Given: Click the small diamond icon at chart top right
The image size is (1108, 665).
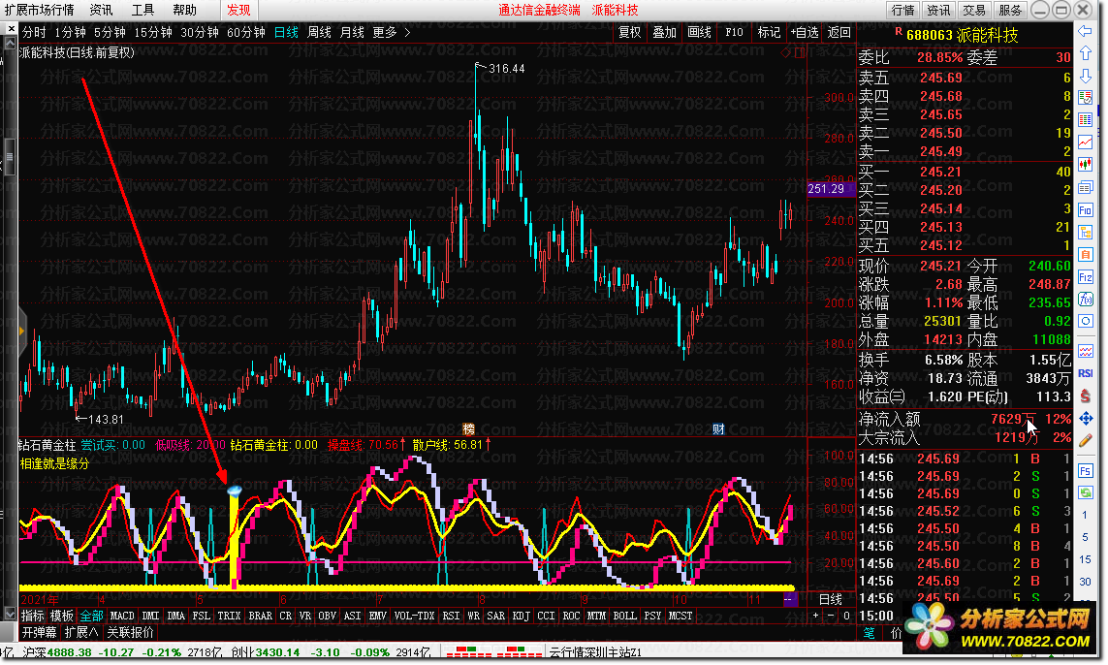Looking at the screenshot, I should [x=786, y=52].
